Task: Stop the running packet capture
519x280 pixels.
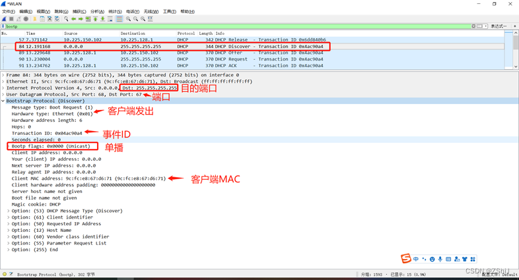Action: tap(11, 19)
